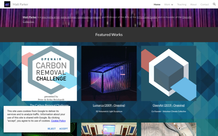The height and width of the screenshot is (136, 218).
Task: Click the Co-Founder - Volunteer Climate Collective caption
Action: [x=169, y=111]
